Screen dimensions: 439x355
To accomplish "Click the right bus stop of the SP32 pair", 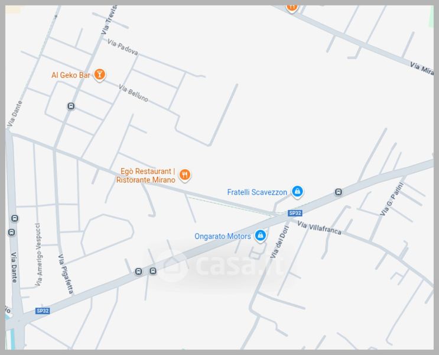I will click(x=153, y=271).
